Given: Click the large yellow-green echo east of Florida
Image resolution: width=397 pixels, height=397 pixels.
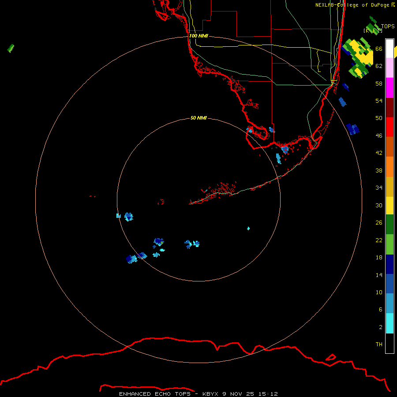Looking at the screenshot, I should pos(358,58).
